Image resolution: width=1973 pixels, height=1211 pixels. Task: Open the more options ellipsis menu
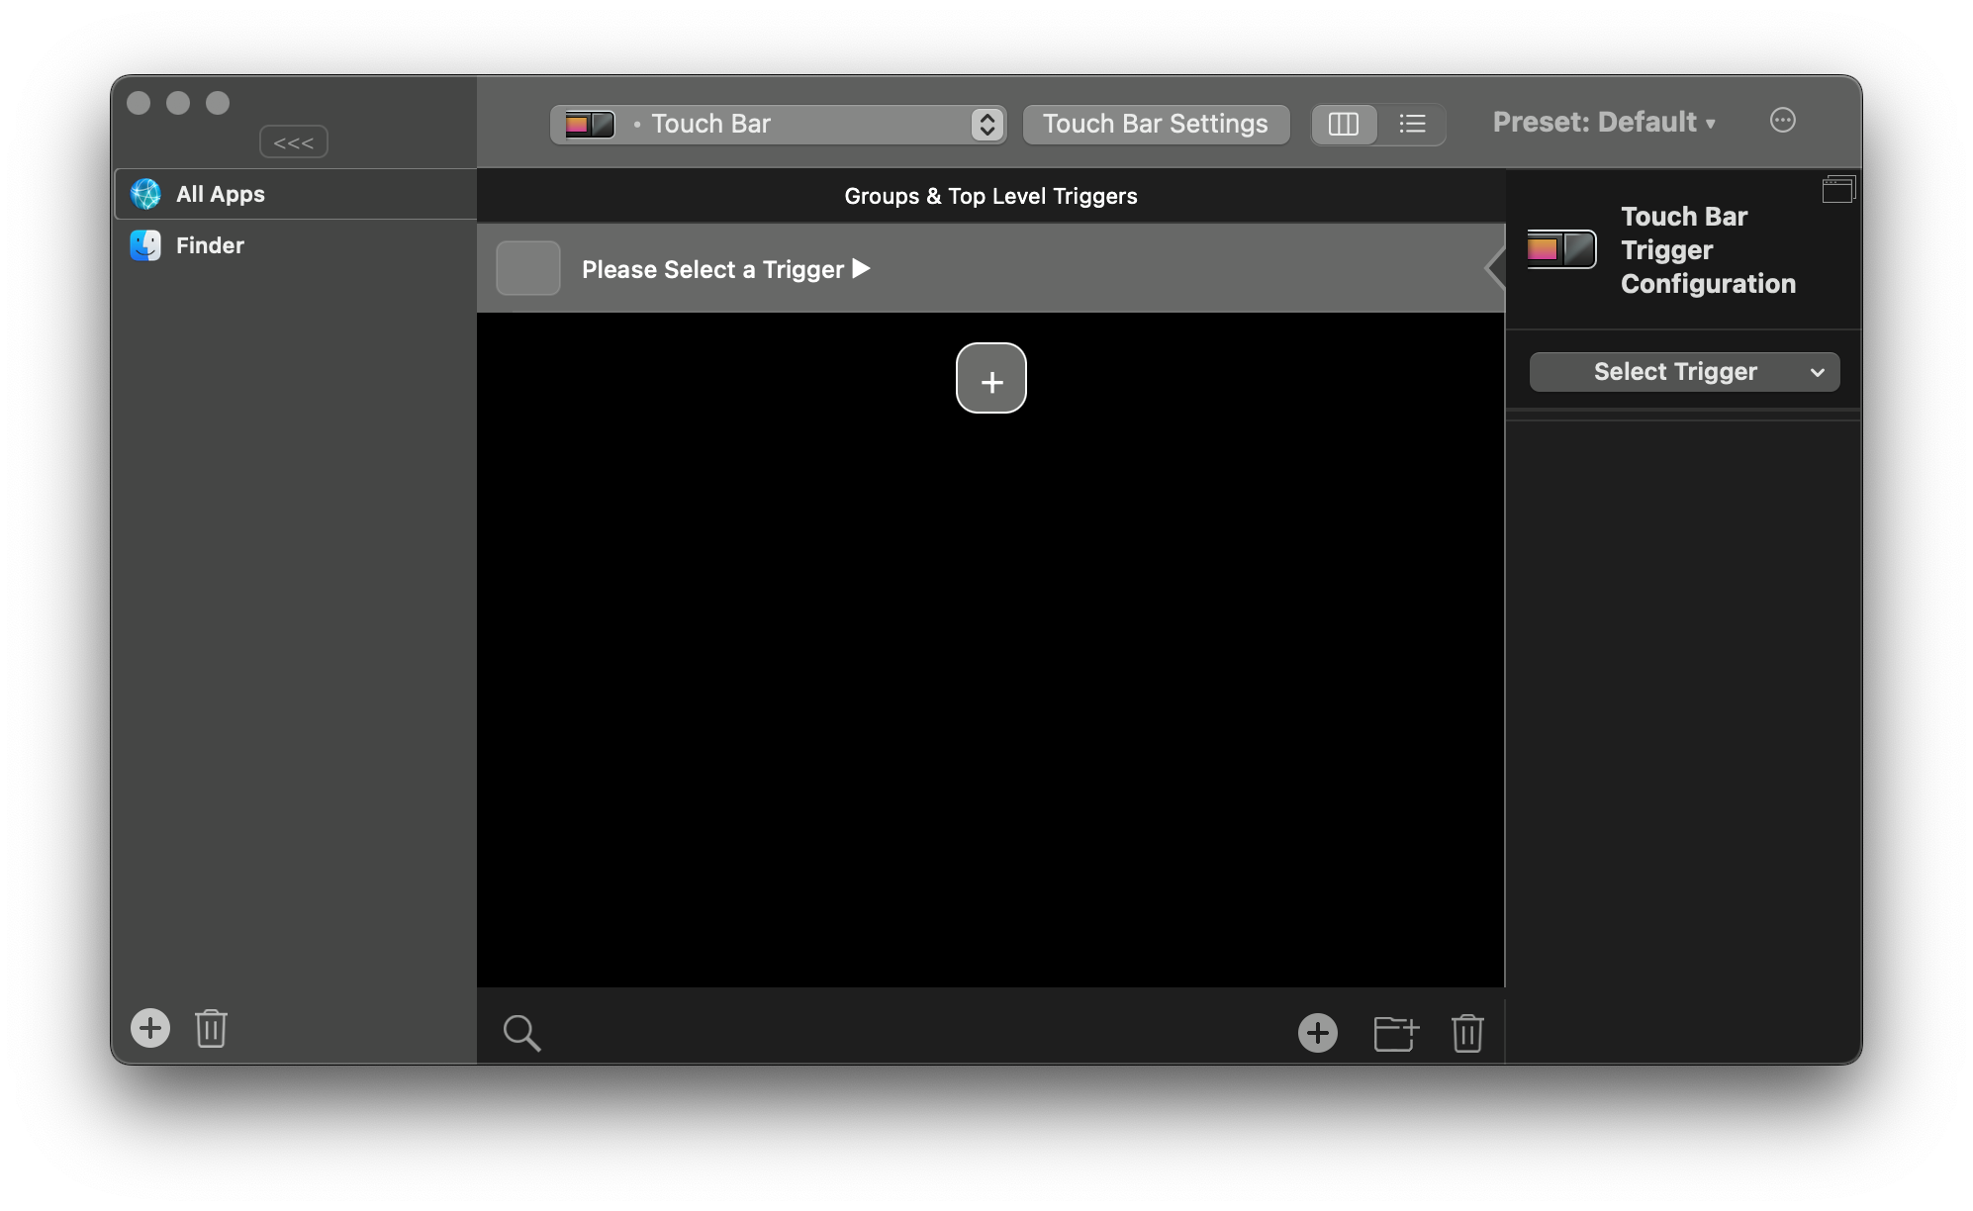tap(1783, 121)
